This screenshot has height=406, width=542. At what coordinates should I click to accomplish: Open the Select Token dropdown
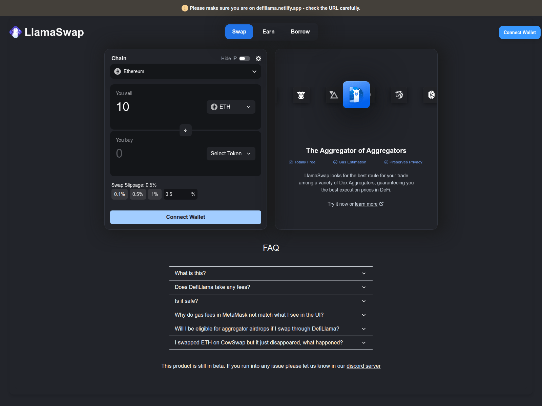tap(231, 154)
